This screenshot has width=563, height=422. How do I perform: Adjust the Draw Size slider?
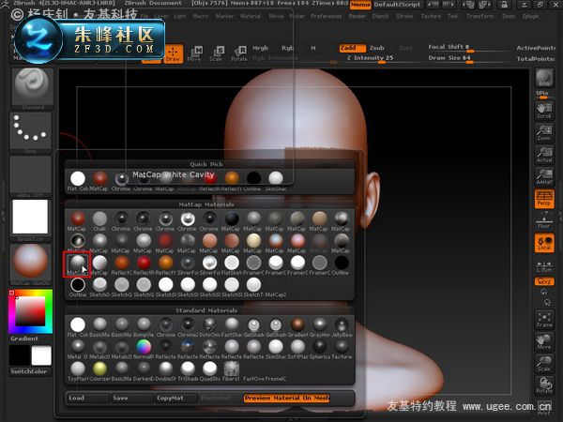[x=466, y=58]
